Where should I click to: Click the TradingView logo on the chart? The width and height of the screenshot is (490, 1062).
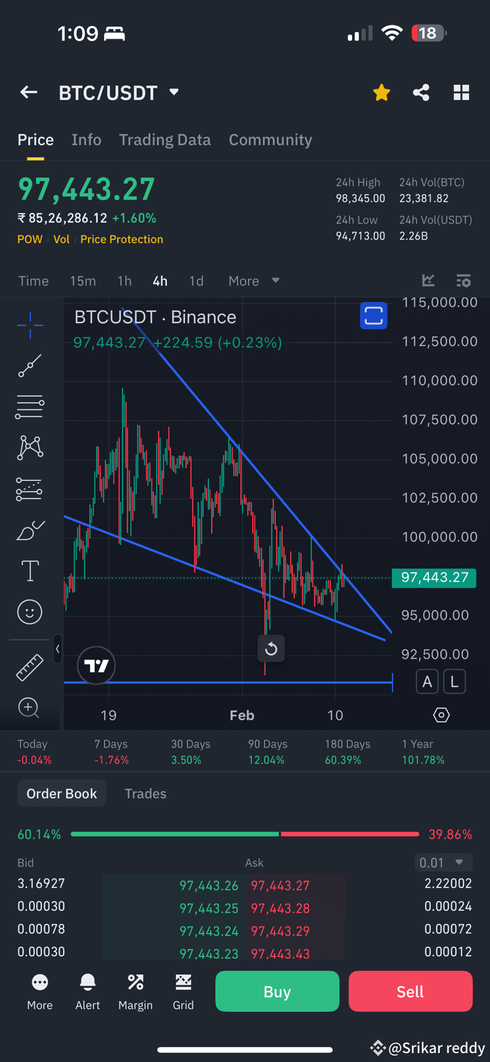[x=96, y=666]
